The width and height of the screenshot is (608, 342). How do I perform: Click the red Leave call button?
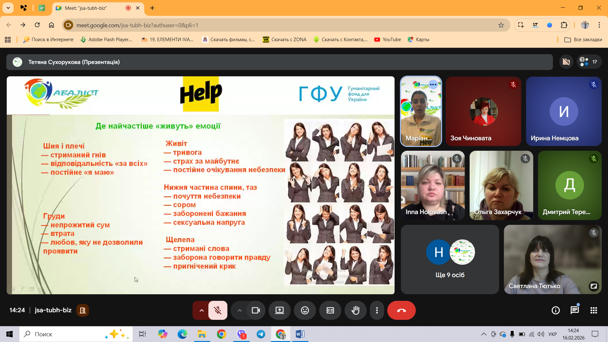tap(401, 310)
